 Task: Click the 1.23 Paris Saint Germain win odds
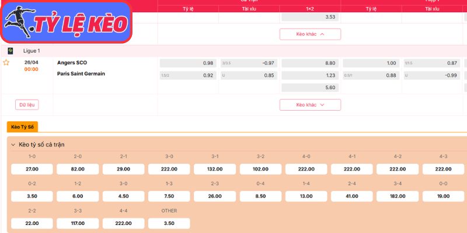310,75
